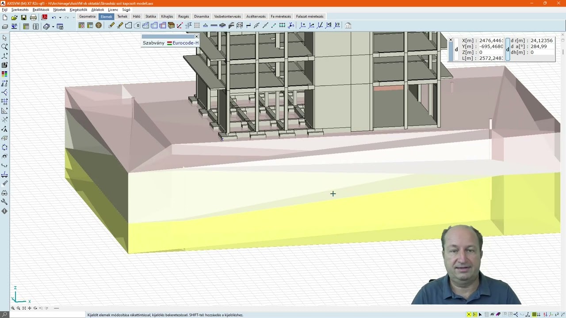Switch to the Háló tab
This screenshot has height=318, width=566.
137,16
